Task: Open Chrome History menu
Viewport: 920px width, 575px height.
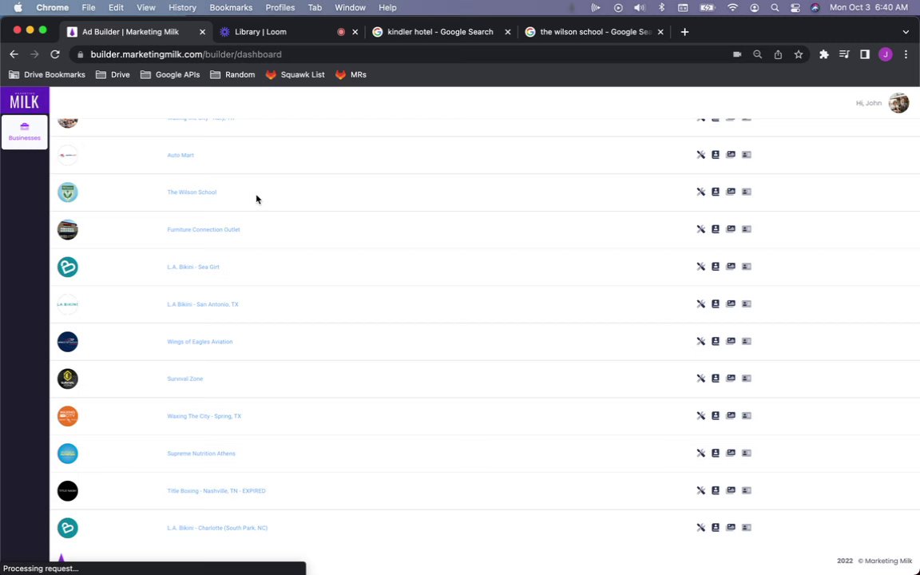Action: [x=182, y=8]
